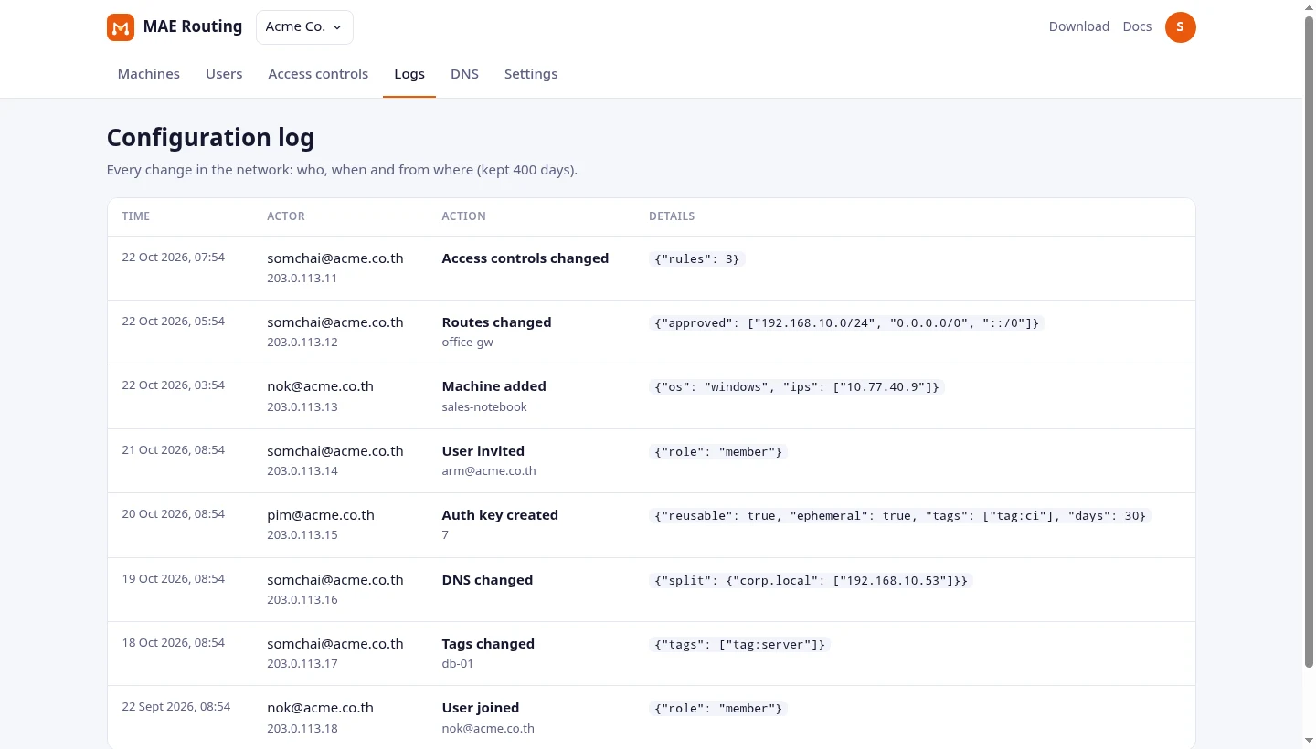The width and height of the screenshot is (1316, 749).
Task: Click the MAE Routing brand name
Action: (193, 26)
